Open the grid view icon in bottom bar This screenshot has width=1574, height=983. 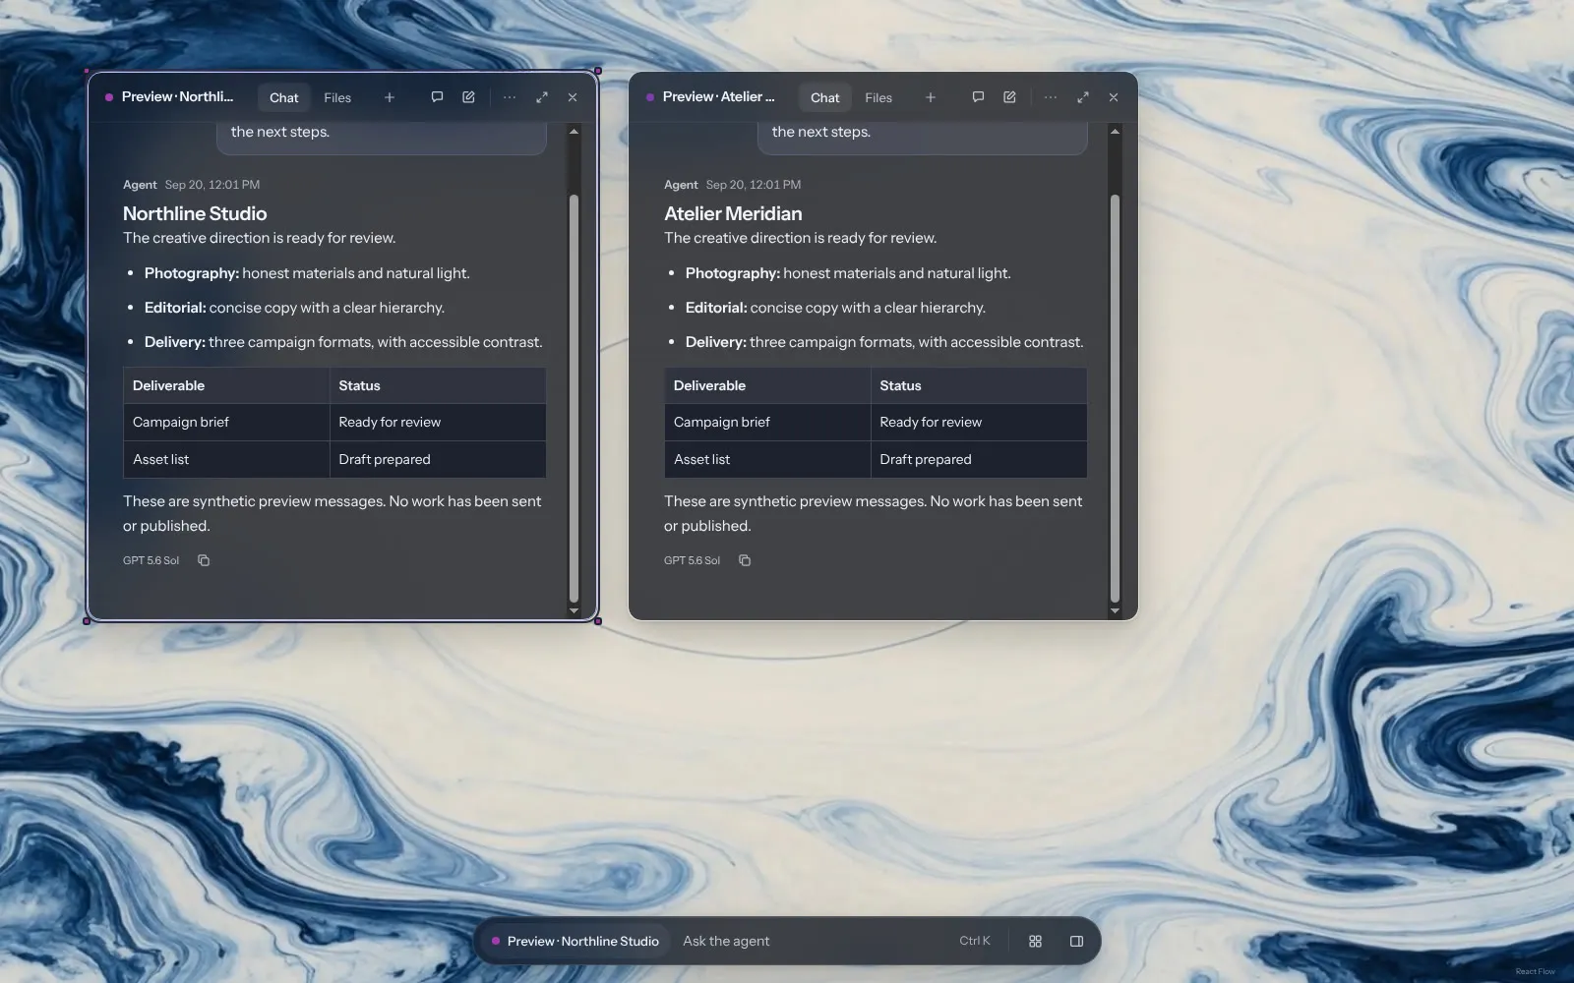point(1035,941)
